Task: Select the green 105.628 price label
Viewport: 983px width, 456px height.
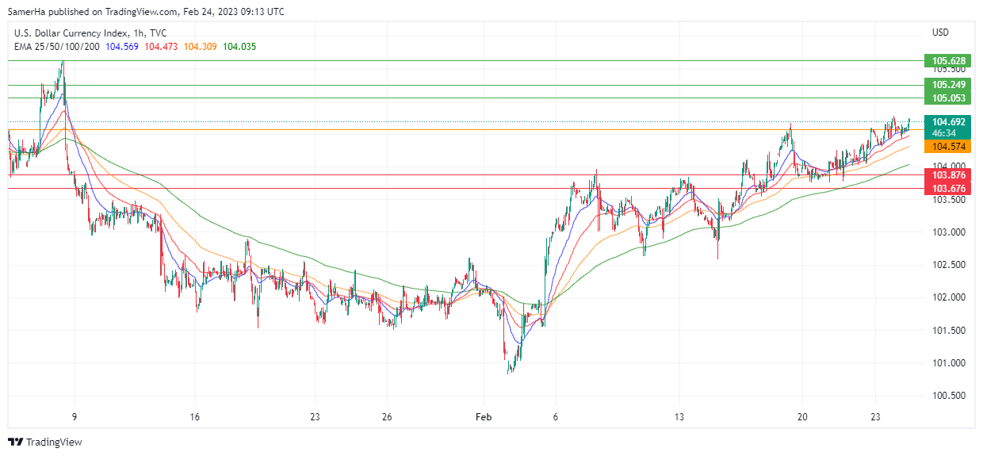Action: [948, 61]
